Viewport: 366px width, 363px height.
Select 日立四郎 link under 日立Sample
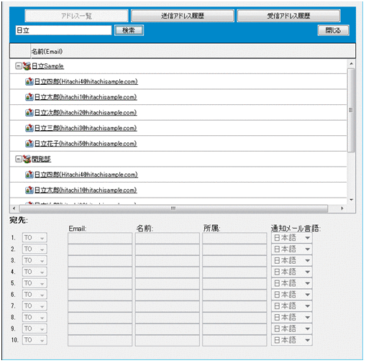click(86, 81)
